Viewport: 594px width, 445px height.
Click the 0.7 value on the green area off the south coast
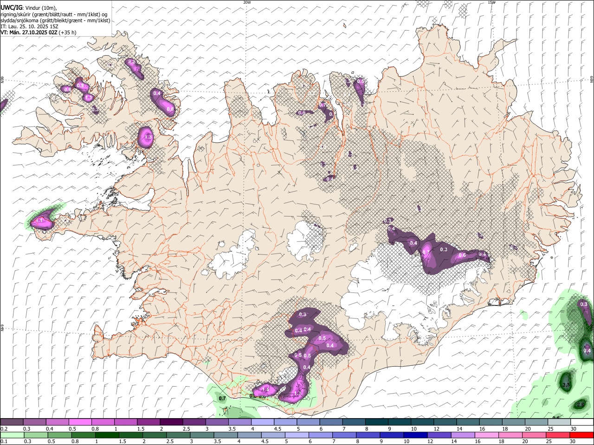point(222,398)
